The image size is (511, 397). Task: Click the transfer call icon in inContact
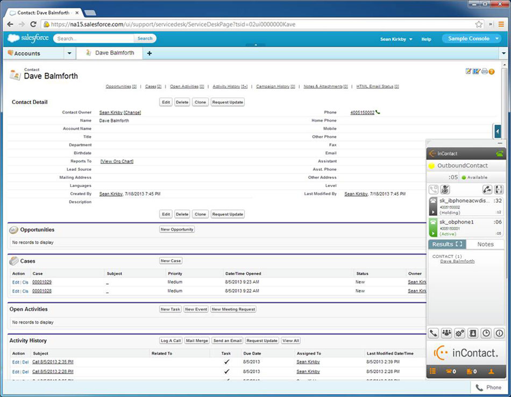[x=487, y=190]
